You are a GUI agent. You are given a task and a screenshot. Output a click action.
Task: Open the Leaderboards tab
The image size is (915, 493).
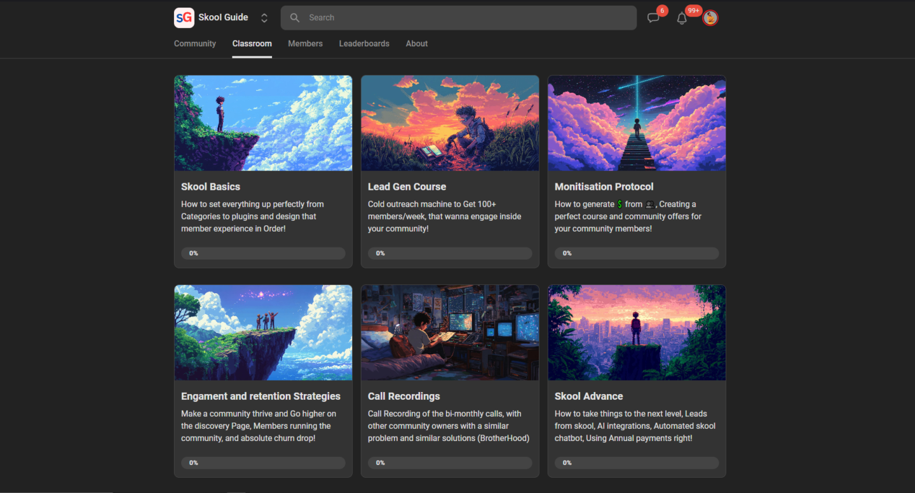click(364, 44)
